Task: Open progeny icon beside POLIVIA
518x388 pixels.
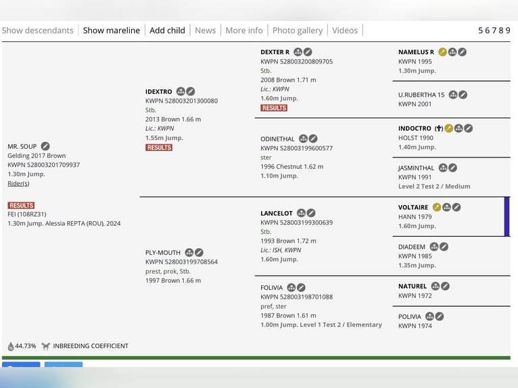Action: click(429, 316)
